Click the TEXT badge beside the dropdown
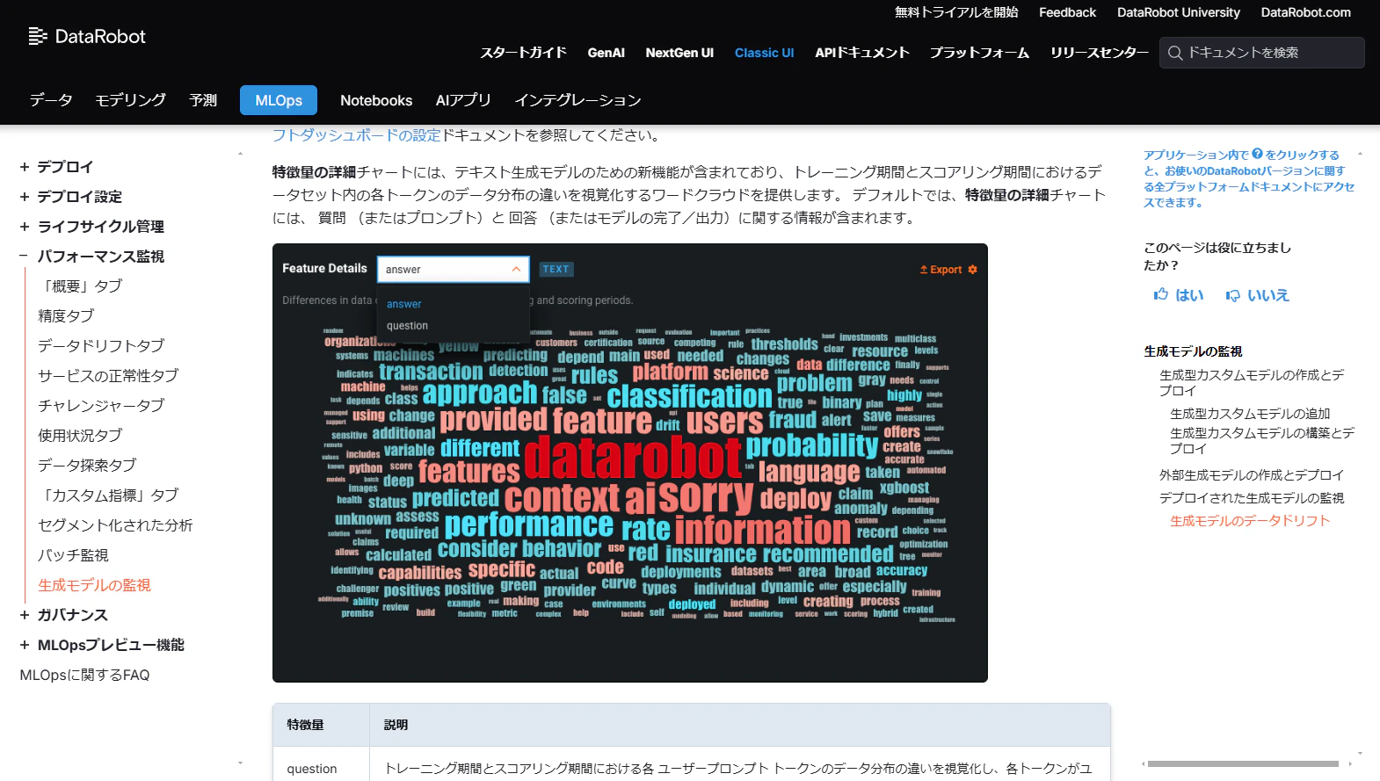 coord(556,270)
